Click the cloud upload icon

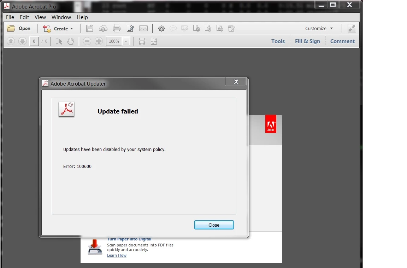(x=103, y=28)
